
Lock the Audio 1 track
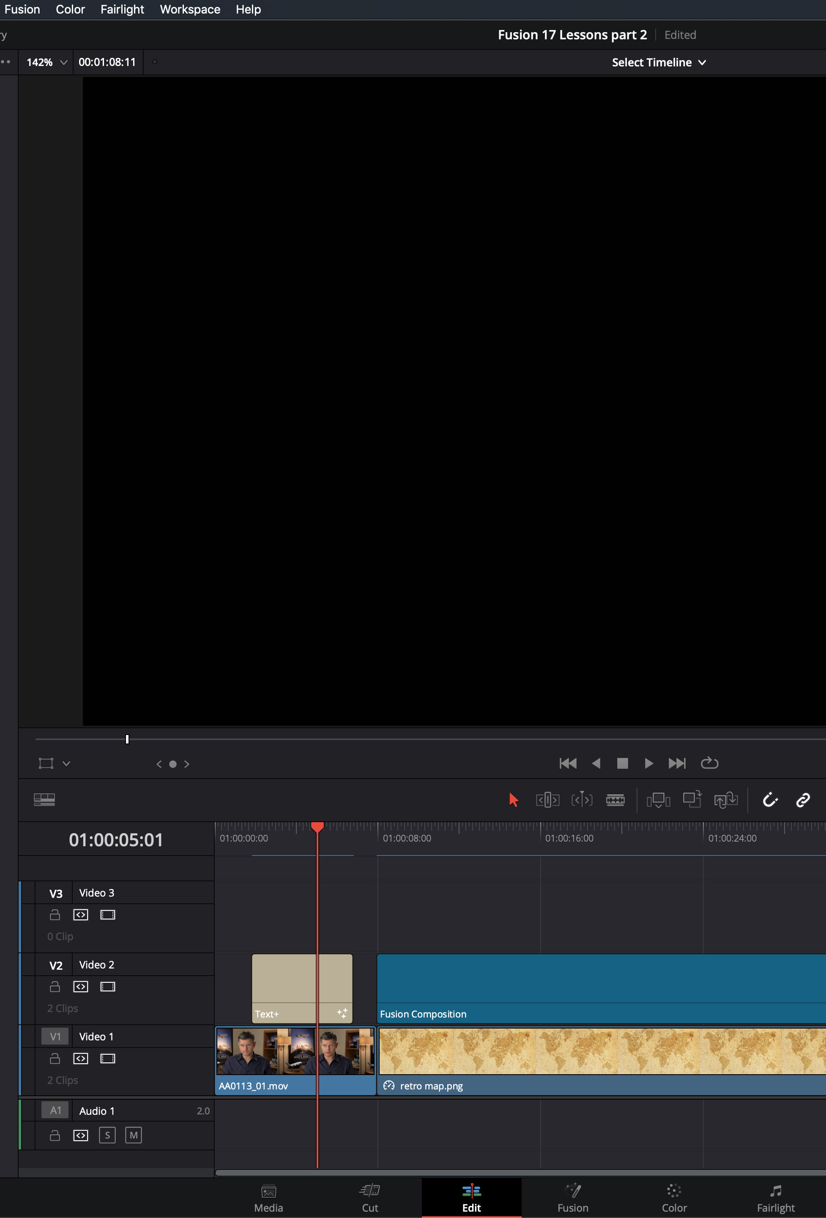55,1135
